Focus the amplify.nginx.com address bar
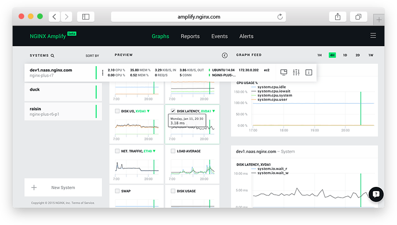This screenshot has width=397, height=225. [x=198, y=17]
